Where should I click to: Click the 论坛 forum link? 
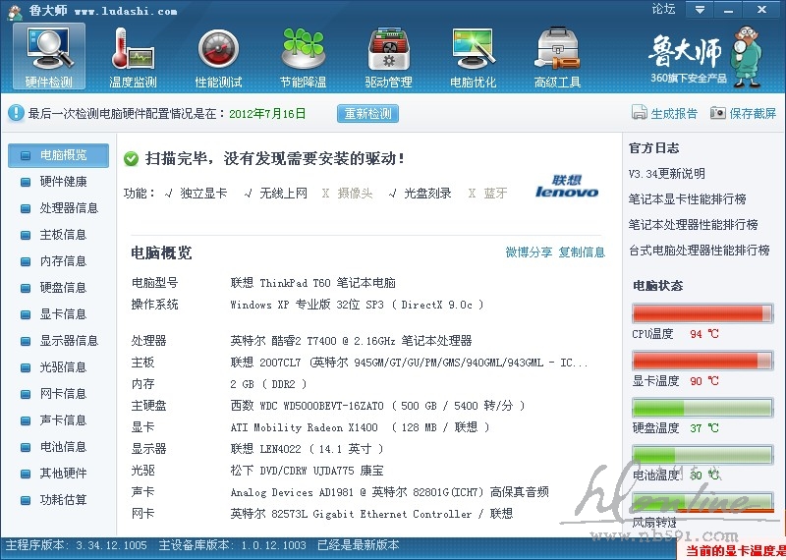(x=664, y=9)
